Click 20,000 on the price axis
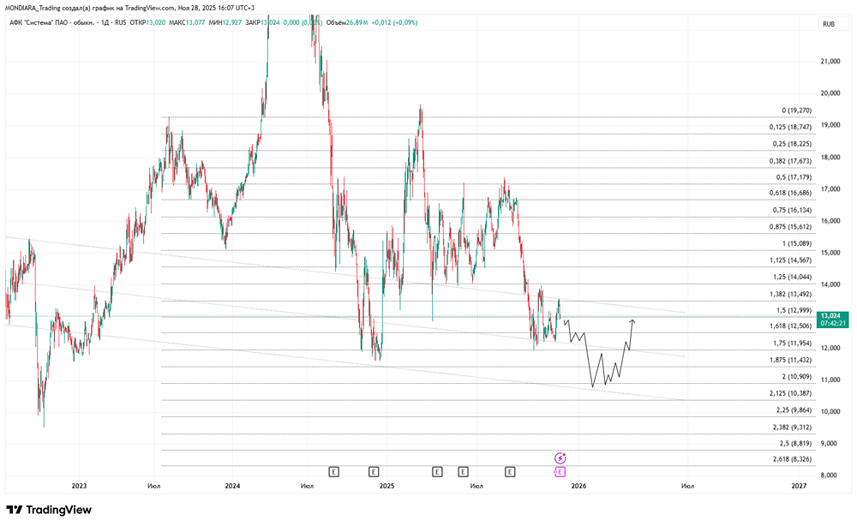The image size is (857, 526). coord(830,93)
